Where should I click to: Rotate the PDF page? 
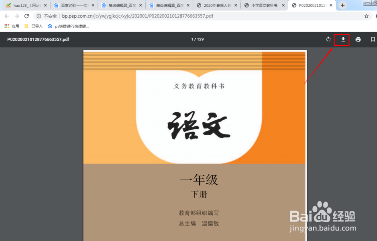(328, 39)
